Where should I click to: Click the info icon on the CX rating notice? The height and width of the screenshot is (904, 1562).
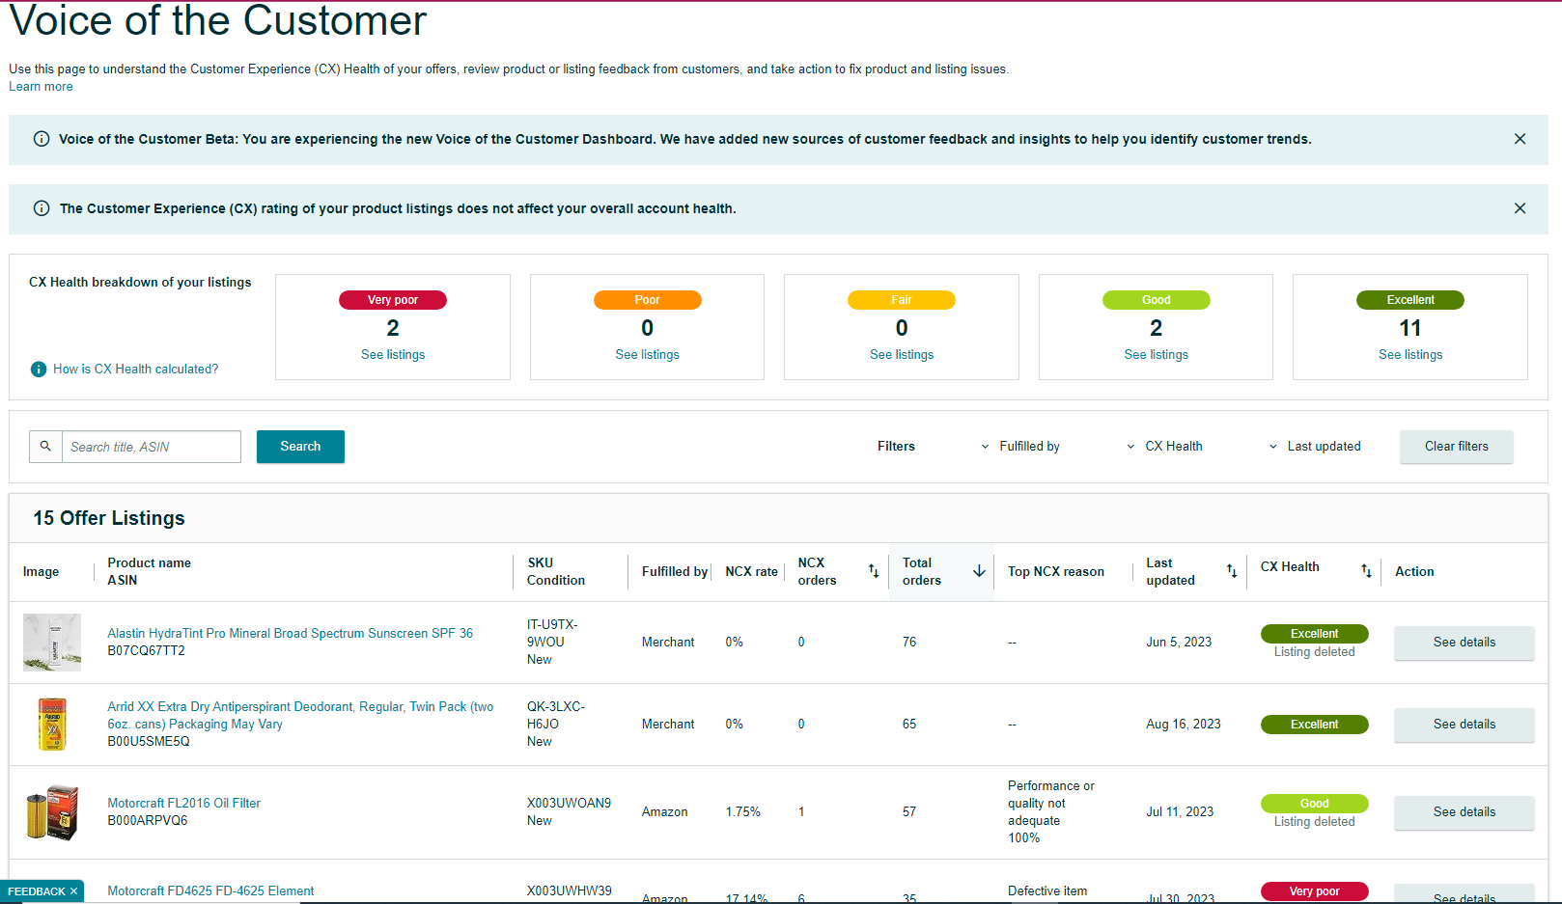pyautogui.click(x=42, y=208)
